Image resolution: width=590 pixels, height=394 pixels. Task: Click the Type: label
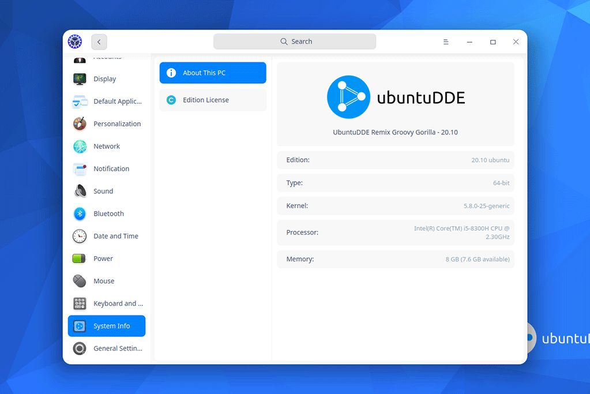[294, 183]
